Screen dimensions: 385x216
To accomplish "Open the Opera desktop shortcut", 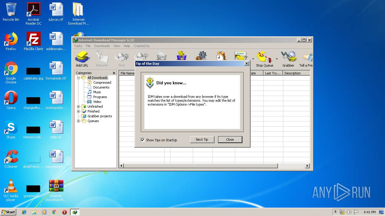I will (x=11, y=100).
